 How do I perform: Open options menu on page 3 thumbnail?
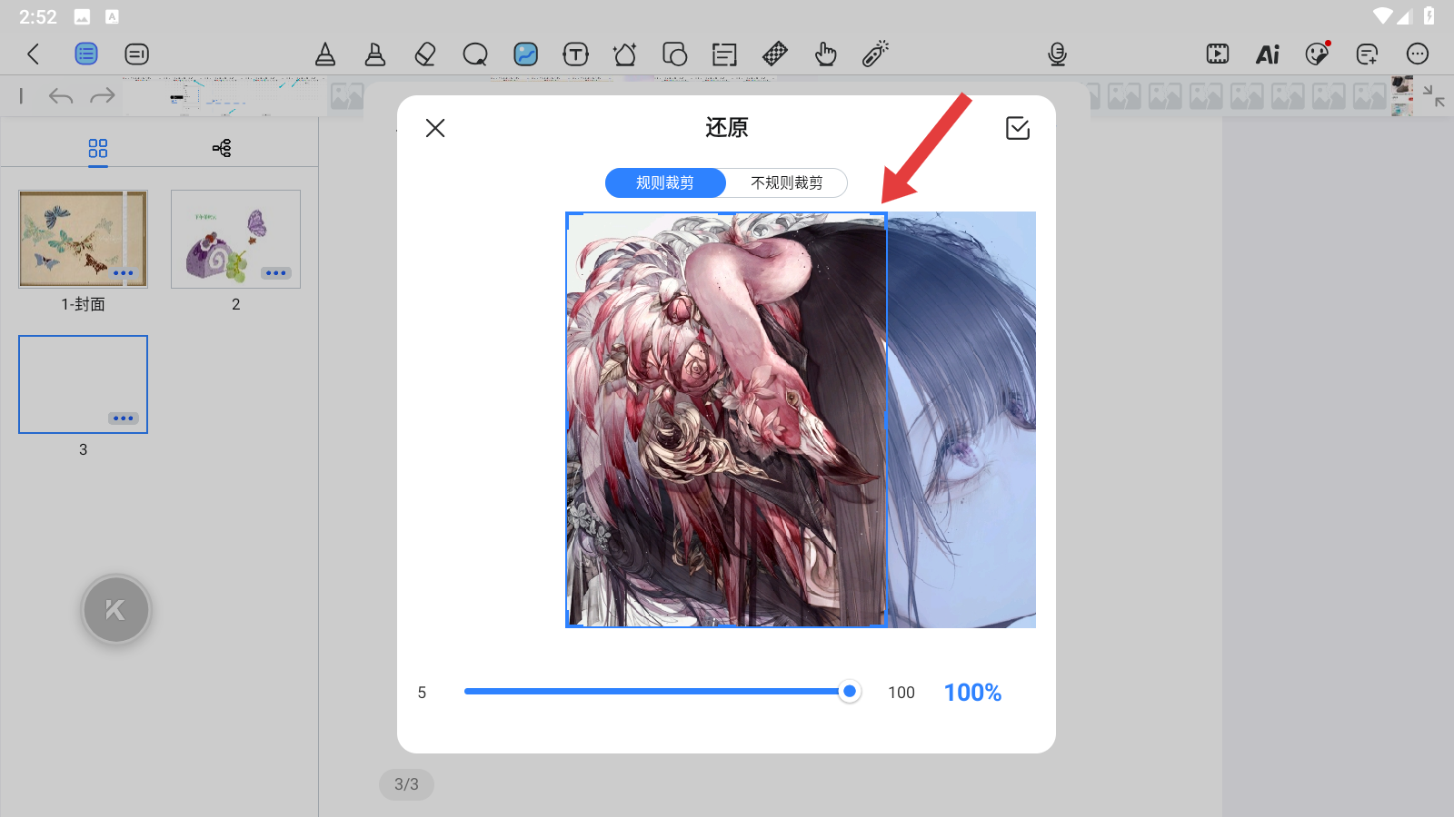coord(124,418)
